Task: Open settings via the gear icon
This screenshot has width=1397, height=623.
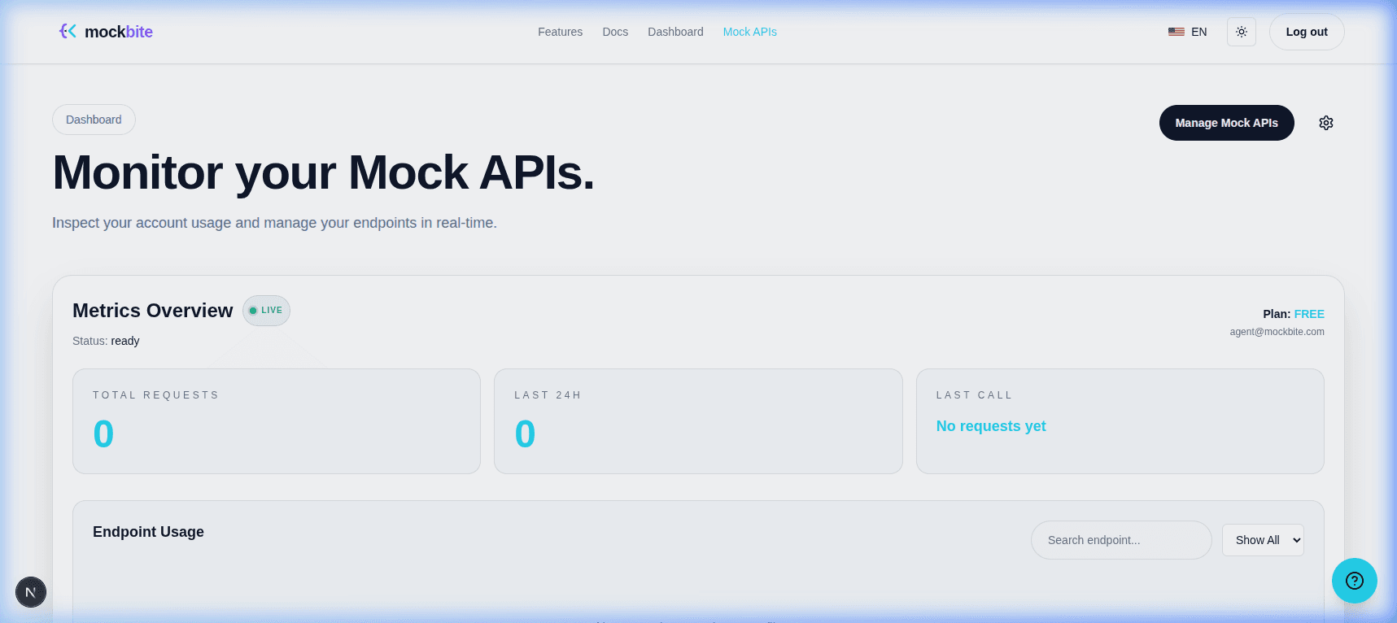Action: [1326, 123]
